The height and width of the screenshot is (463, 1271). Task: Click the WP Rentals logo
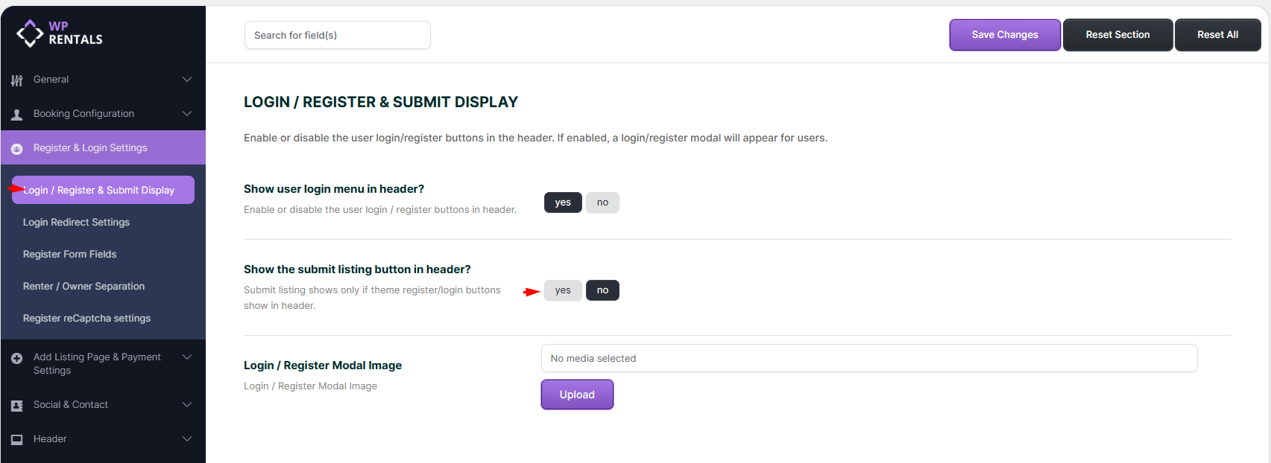coord(60,33)
